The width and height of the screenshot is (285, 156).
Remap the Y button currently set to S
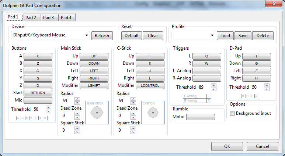click(x=38, y=78)
